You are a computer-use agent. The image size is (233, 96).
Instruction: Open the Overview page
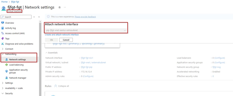pos(10,23)
